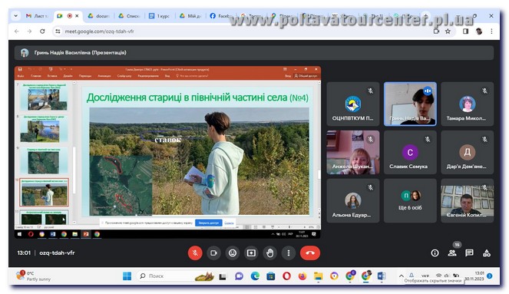The width and height of the screenshot is (509, 294).
Task: Toggle the camera button in Meet
Action: pyautogui.click(x=213, y=253)
